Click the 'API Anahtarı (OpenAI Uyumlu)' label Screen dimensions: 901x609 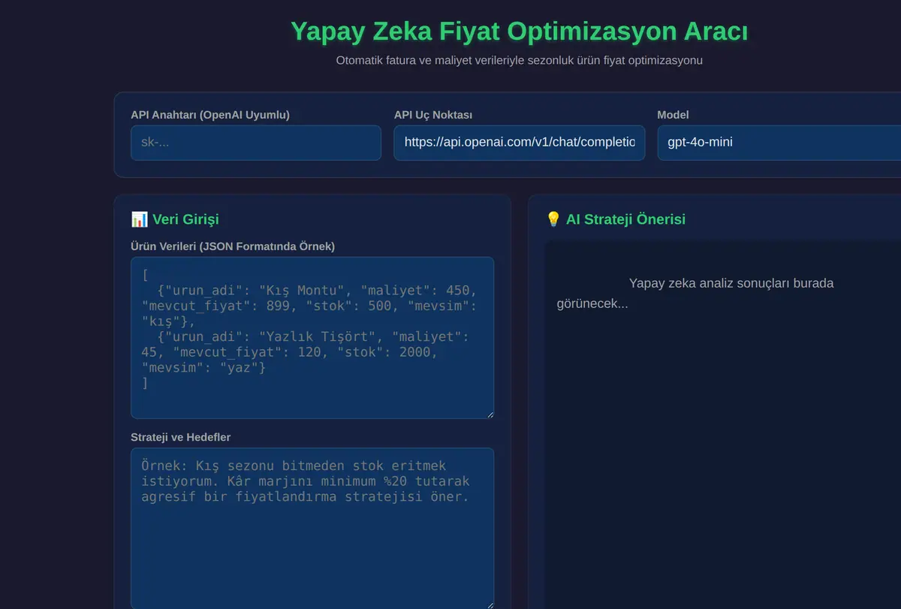point(210,115)
